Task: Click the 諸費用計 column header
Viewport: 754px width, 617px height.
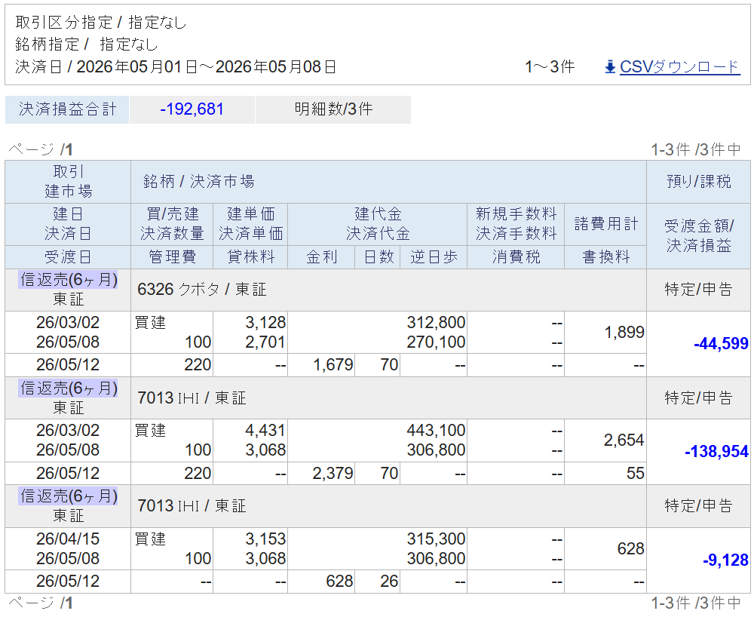Action: [606, 223]
